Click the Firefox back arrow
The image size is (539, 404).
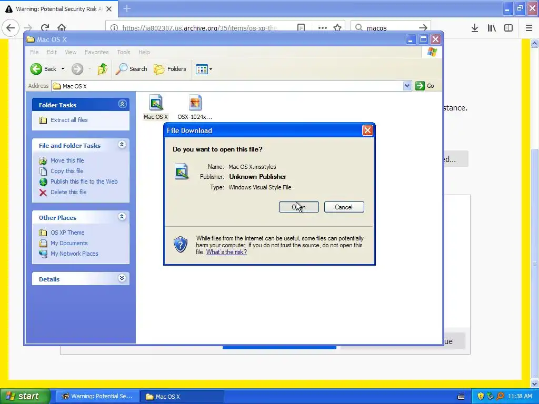tap(11, 28)
